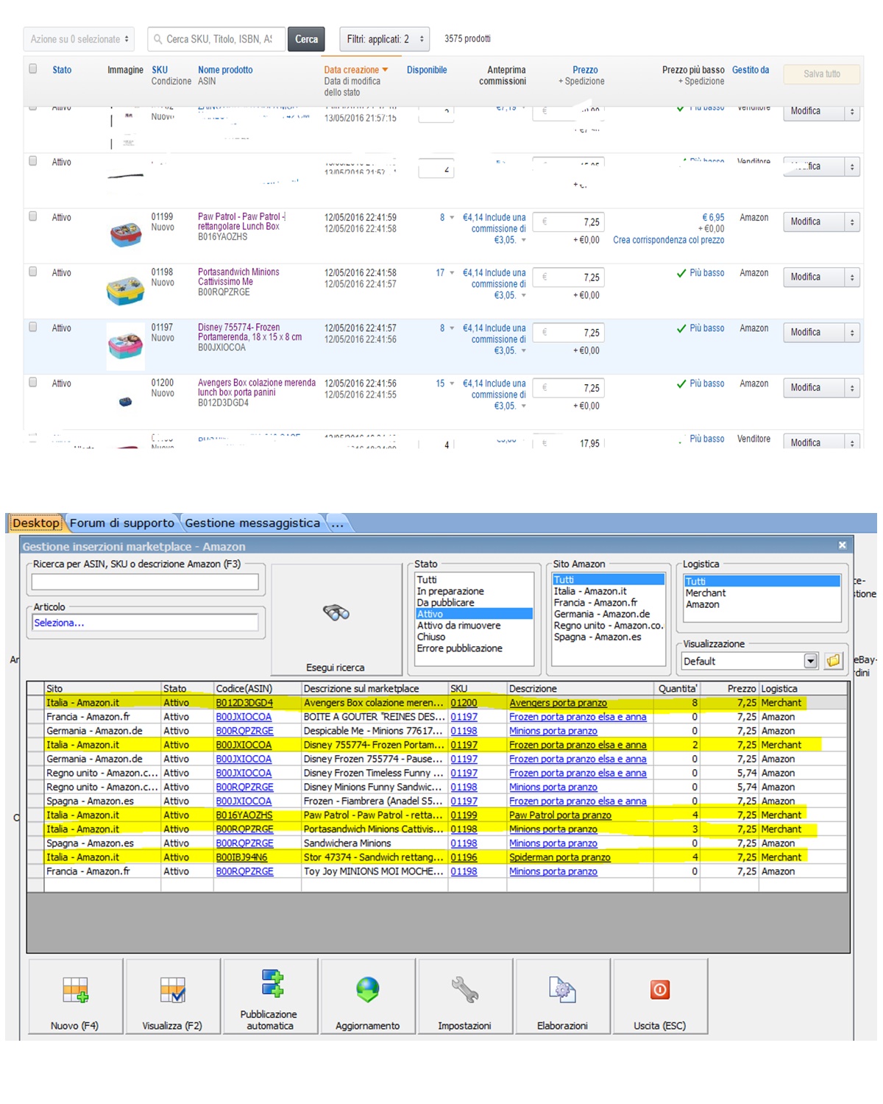Sort by Data creazione column header
Screen dimensions: 883x1104
tap(356, 70)
